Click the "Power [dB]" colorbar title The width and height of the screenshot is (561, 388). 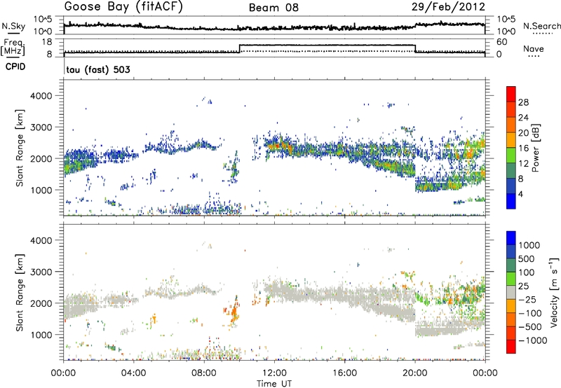pyautogui.click(x=536, y=148)
